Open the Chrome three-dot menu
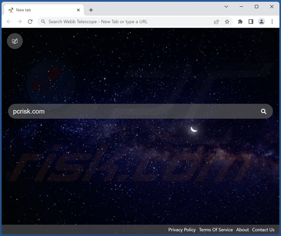The image size is (281, 236). click(272, 22)
